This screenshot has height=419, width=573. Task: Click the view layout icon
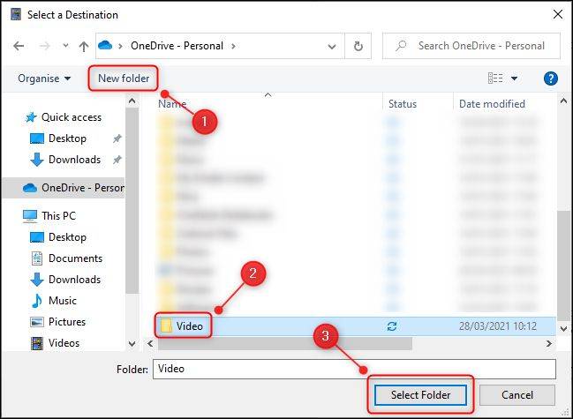coord(495,79)
